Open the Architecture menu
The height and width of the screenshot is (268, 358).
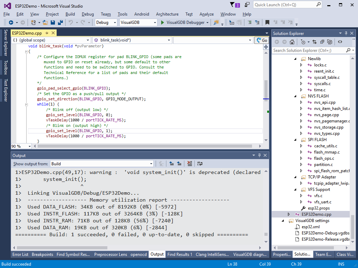pos(167,14)
